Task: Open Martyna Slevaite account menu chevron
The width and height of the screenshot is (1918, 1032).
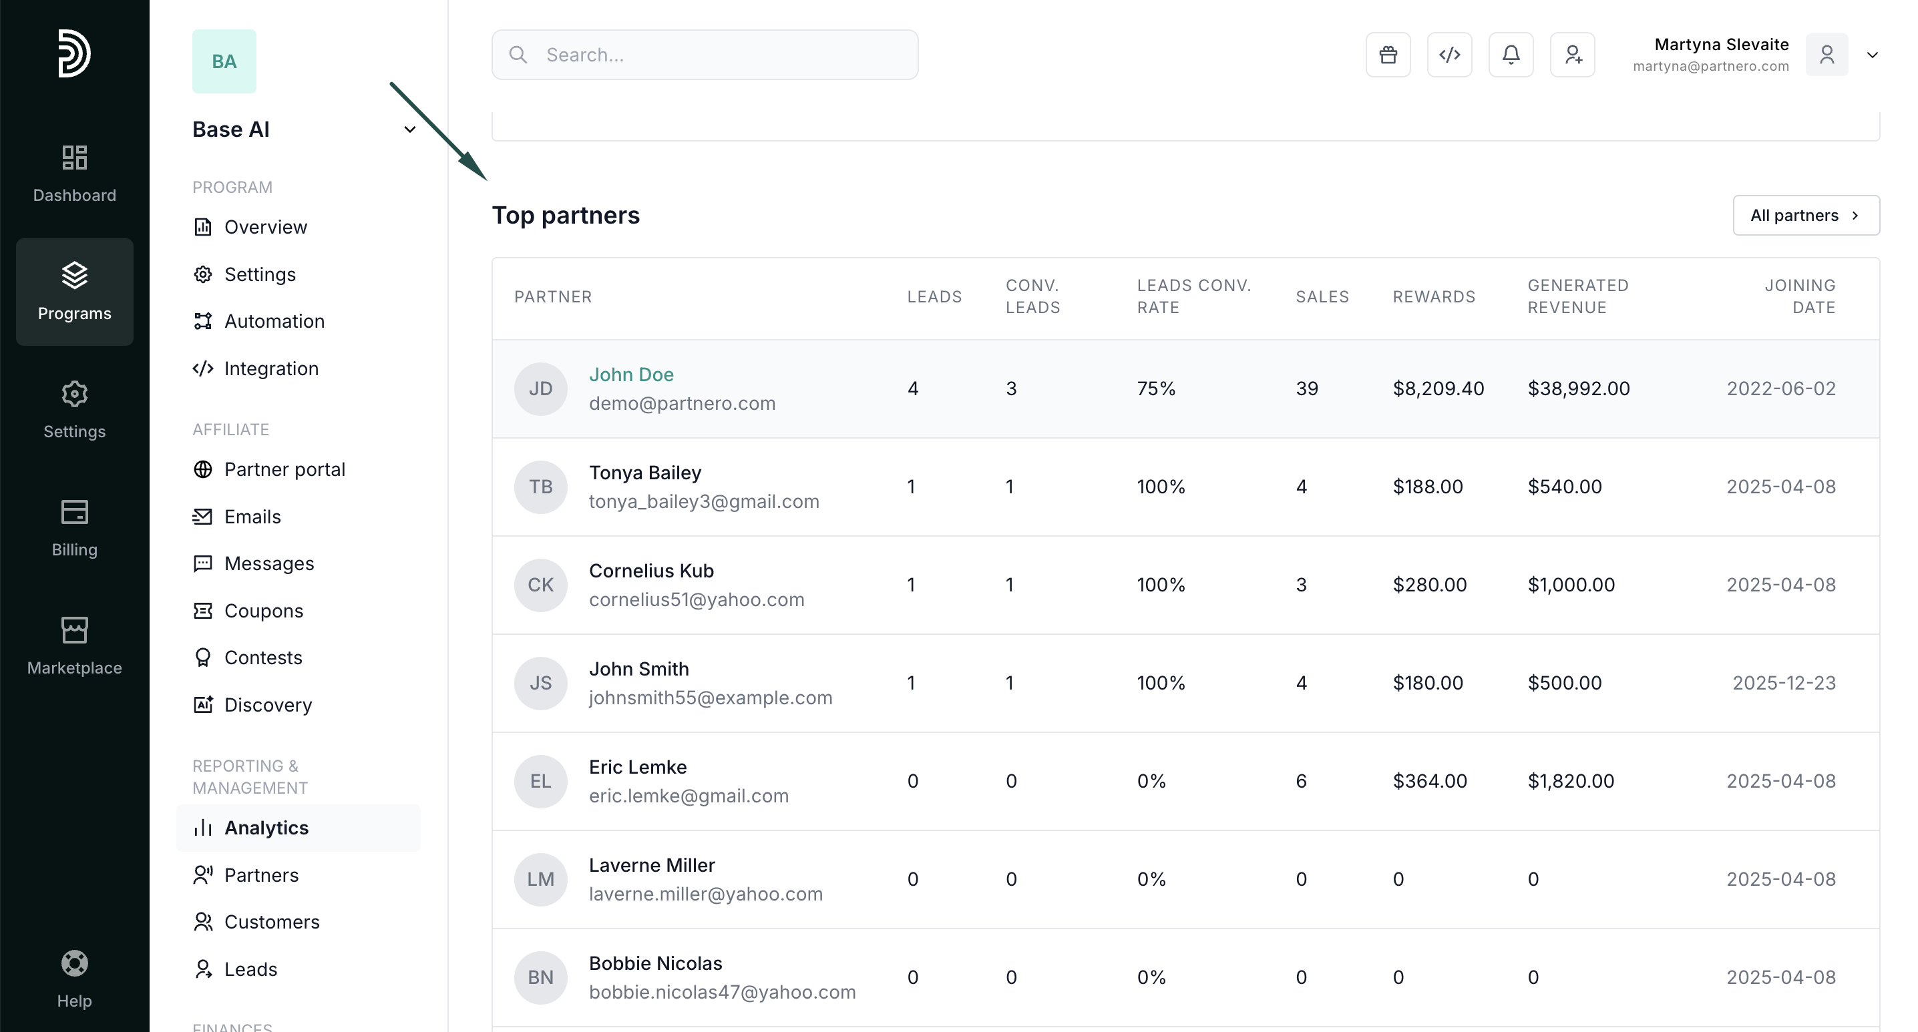Action: [x=1872, y=55]
